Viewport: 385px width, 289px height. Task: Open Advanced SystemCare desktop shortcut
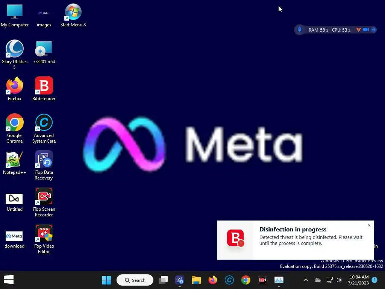[44, 128]
